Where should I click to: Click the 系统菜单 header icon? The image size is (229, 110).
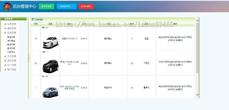[x=3, y=19]
